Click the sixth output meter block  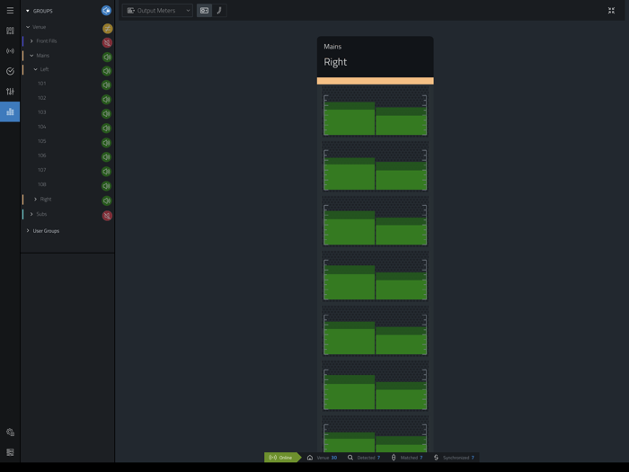(375, 386)
